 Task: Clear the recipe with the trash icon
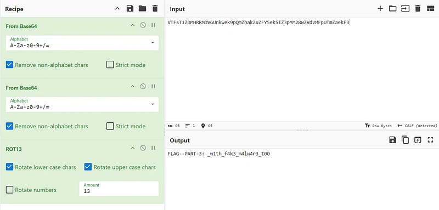coord(155,9)
